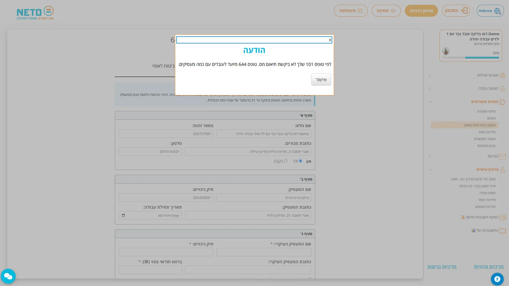Screen dimensions: 509x286
Task: Select תיאום ביטוח לאומי (644) in sidebar
Action: coord(464,125)
